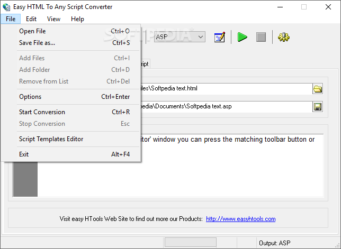Click the output path field ending Softpedia text.asp
Screen dimensions: 341x249
coord(226,107)
